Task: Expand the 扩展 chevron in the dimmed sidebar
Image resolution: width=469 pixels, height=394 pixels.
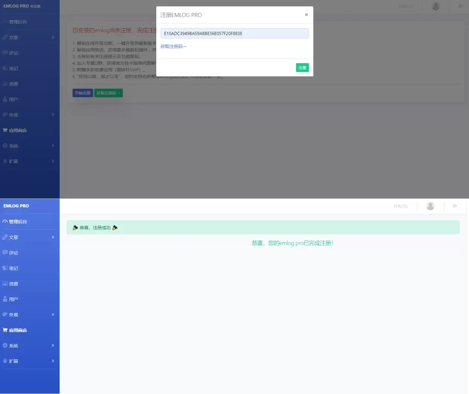Action: [53, 161]
